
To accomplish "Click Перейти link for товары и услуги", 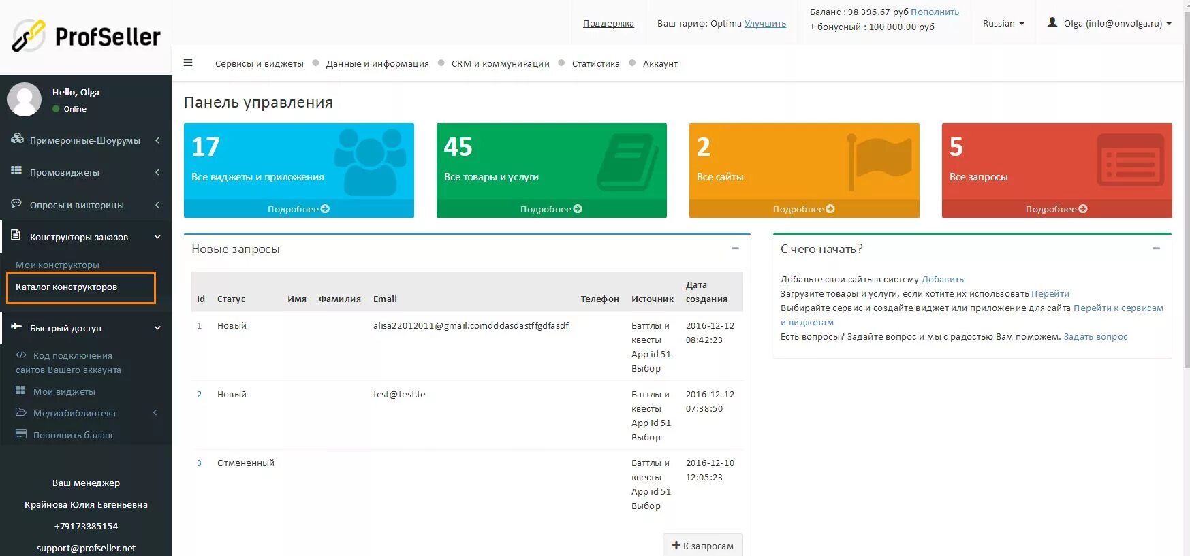I will tap(1050, 293).
